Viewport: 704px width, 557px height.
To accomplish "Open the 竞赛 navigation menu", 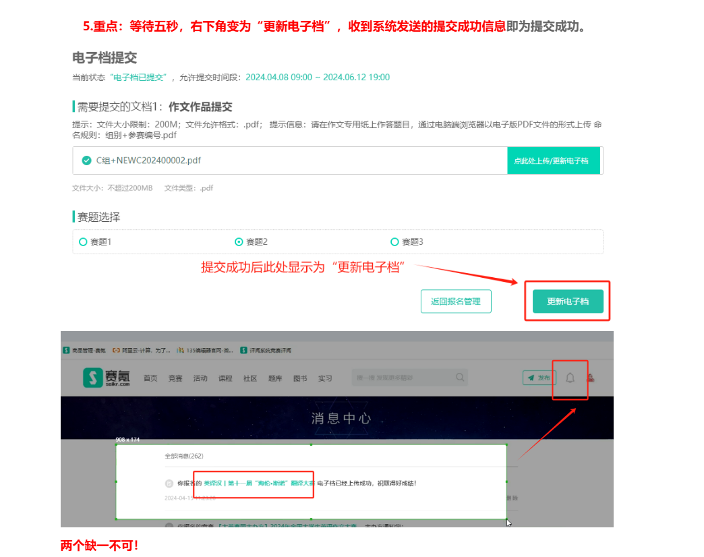I will click(175, 378).
